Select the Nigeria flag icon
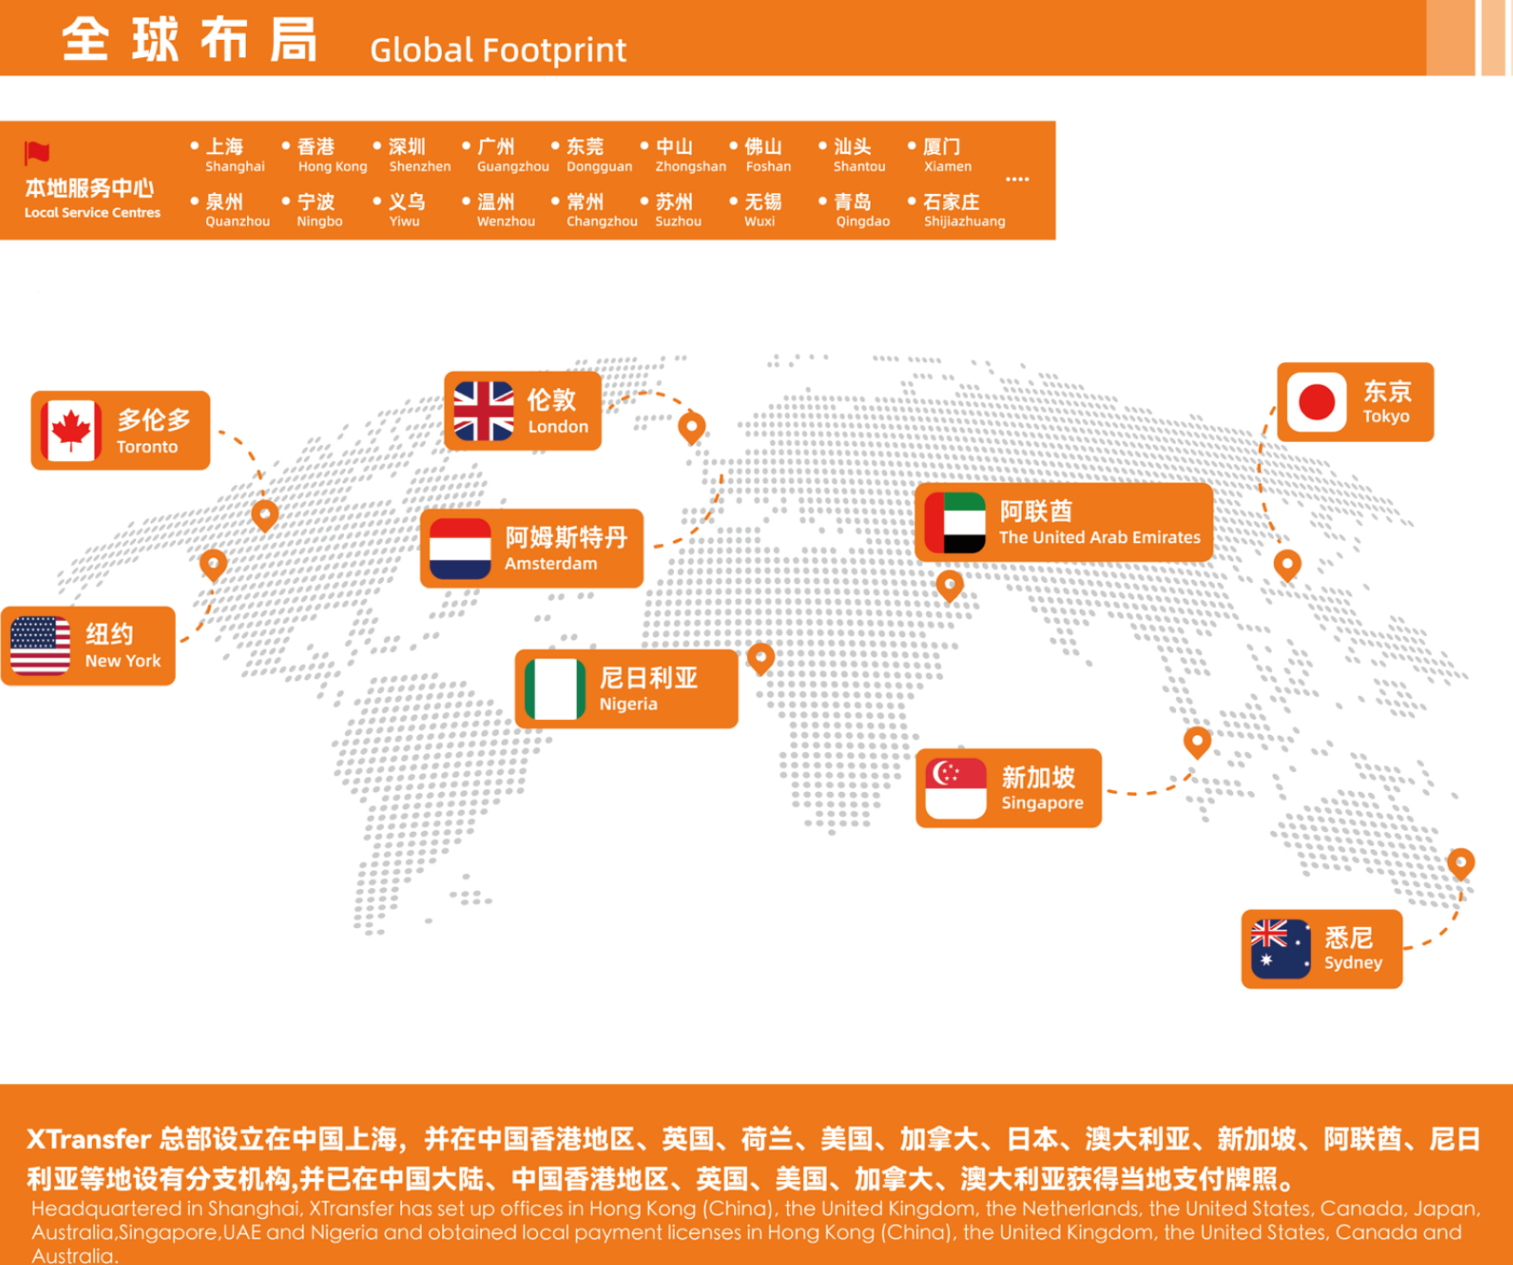This screenshot has width=1513, height=1265. 555,689
